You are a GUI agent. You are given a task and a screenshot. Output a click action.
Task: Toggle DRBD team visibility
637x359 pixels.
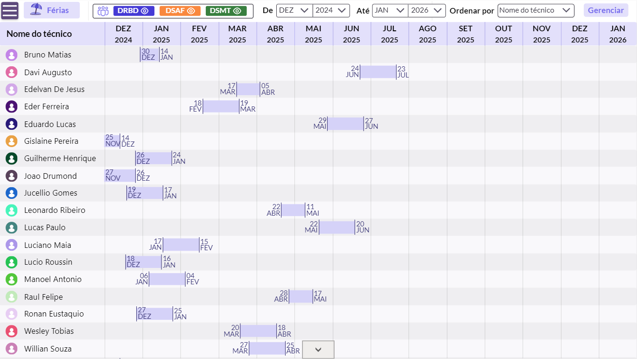pos(134,11)
